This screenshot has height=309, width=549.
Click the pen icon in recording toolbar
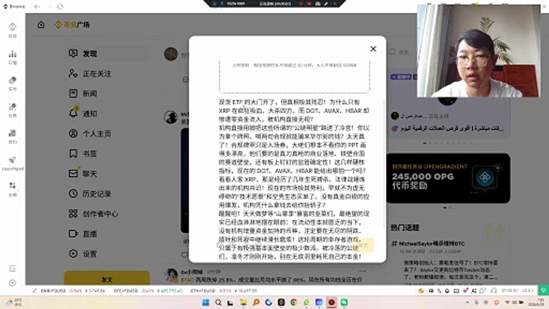point(326,3)
